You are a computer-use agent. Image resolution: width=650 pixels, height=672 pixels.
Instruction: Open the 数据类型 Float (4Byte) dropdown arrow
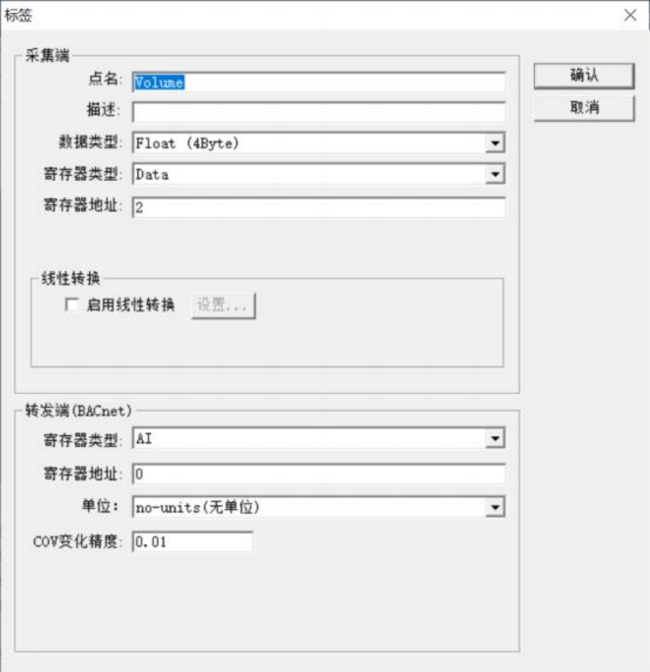point(495,143)
